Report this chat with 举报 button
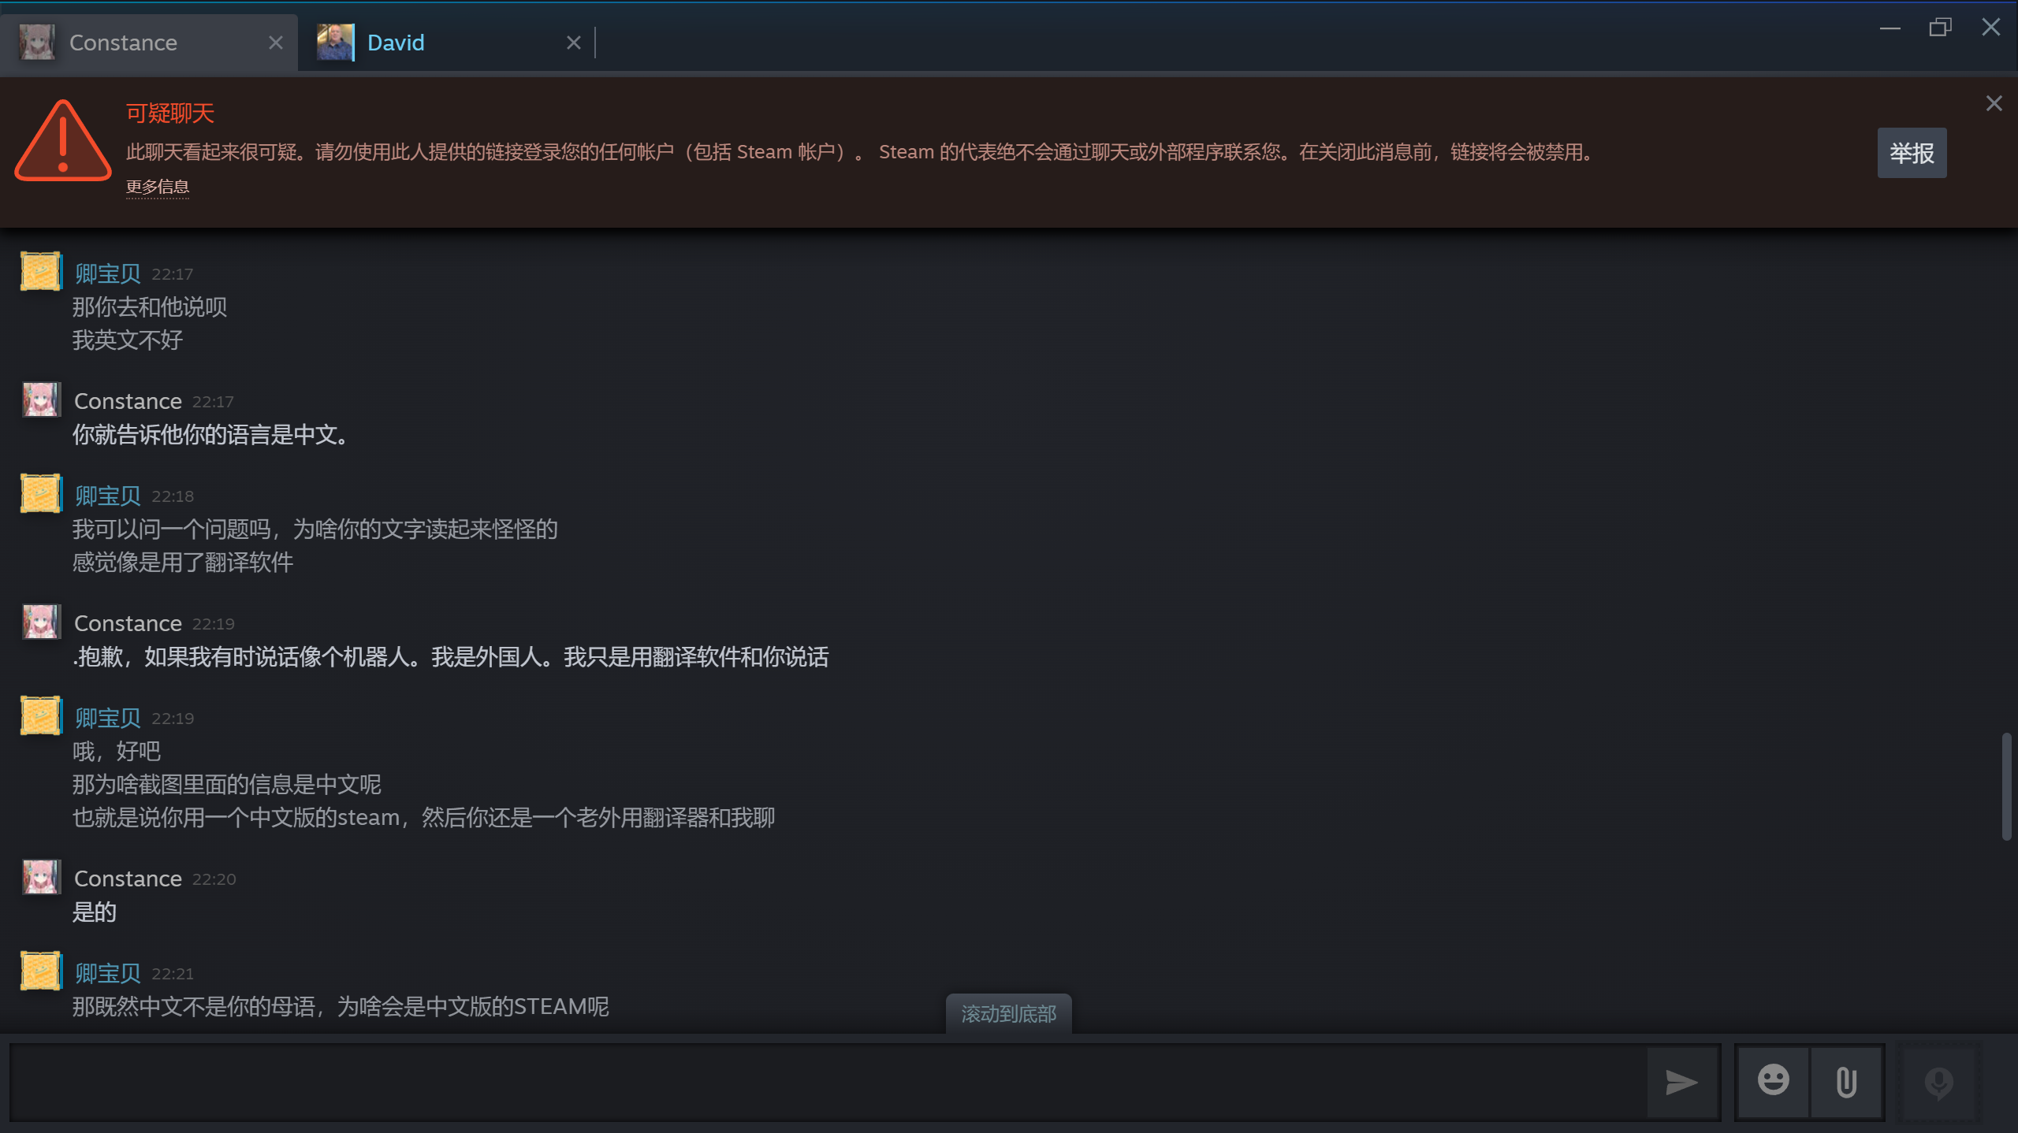The height and width of the screenshot is (1133, 2018). click(x=1912, y=153)
